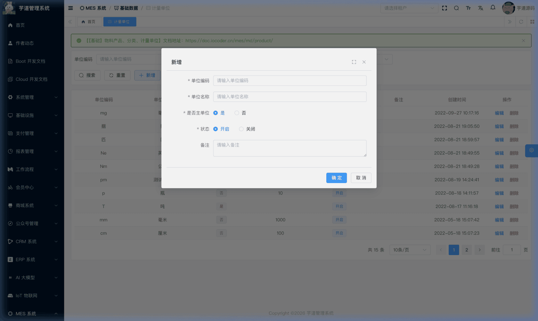Toggle browser fullscreen icon in top bar

tap(444, 8)
